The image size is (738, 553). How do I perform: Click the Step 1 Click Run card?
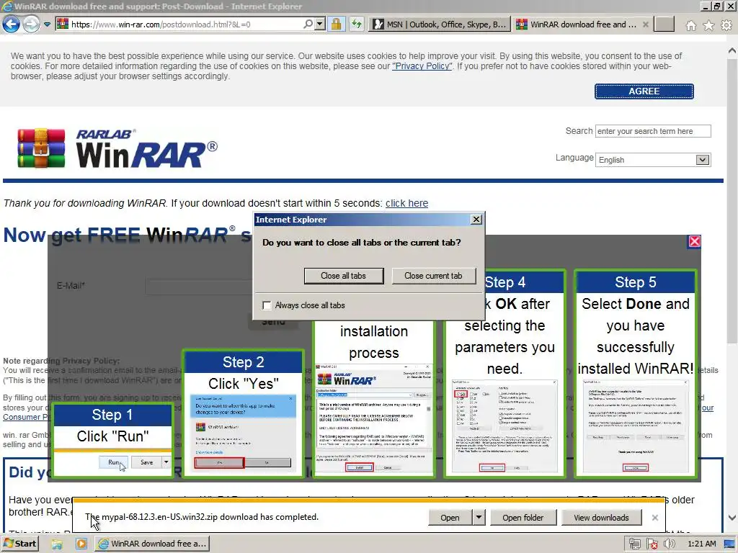pos(112,441)
